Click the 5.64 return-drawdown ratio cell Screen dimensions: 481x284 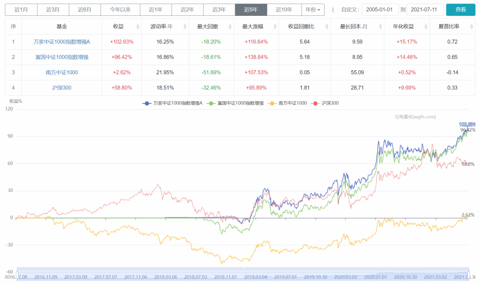304,42
